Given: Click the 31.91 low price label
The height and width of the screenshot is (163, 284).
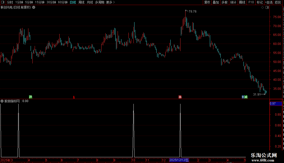Looking at the screenshot, I should (257, 94).
